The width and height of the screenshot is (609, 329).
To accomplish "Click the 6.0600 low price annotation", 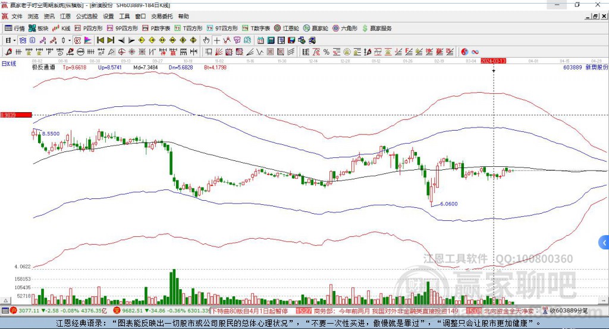I will 449,204.
